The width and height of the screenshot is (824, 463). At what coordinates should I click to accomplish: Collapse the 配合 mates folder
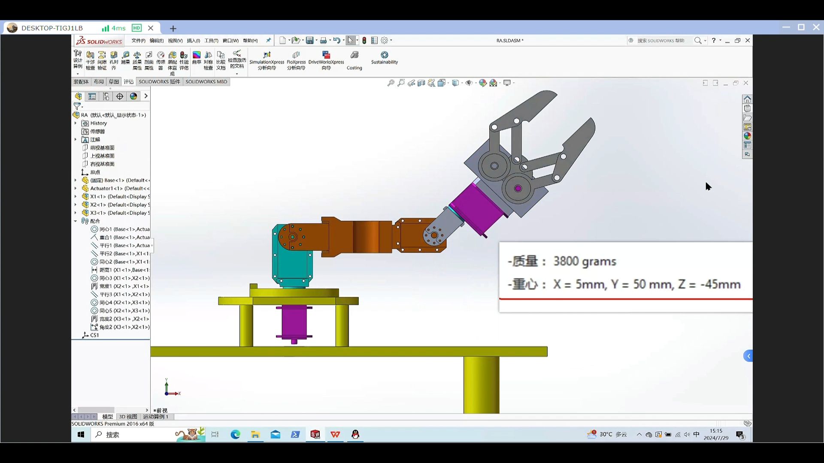(x=76, y=221)
